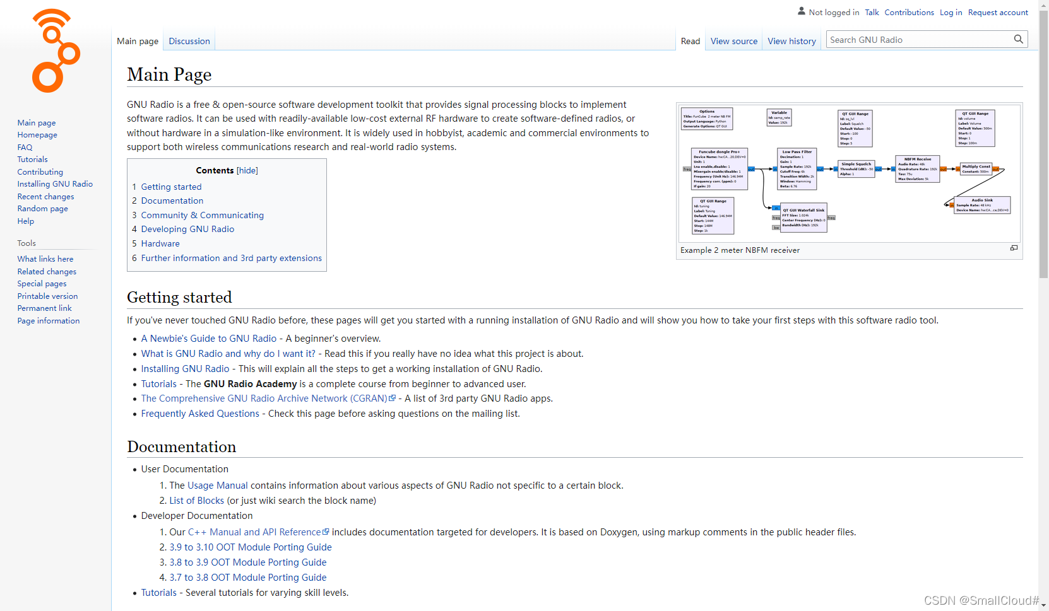Open 3.7 to 3.8 OOT Porting Guide

tap(248, 578)
